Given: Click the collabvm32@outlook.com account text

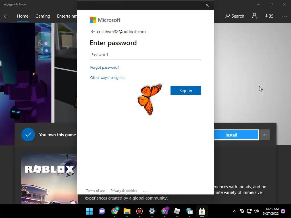Looking at the screenshot, I should point(121,32).
